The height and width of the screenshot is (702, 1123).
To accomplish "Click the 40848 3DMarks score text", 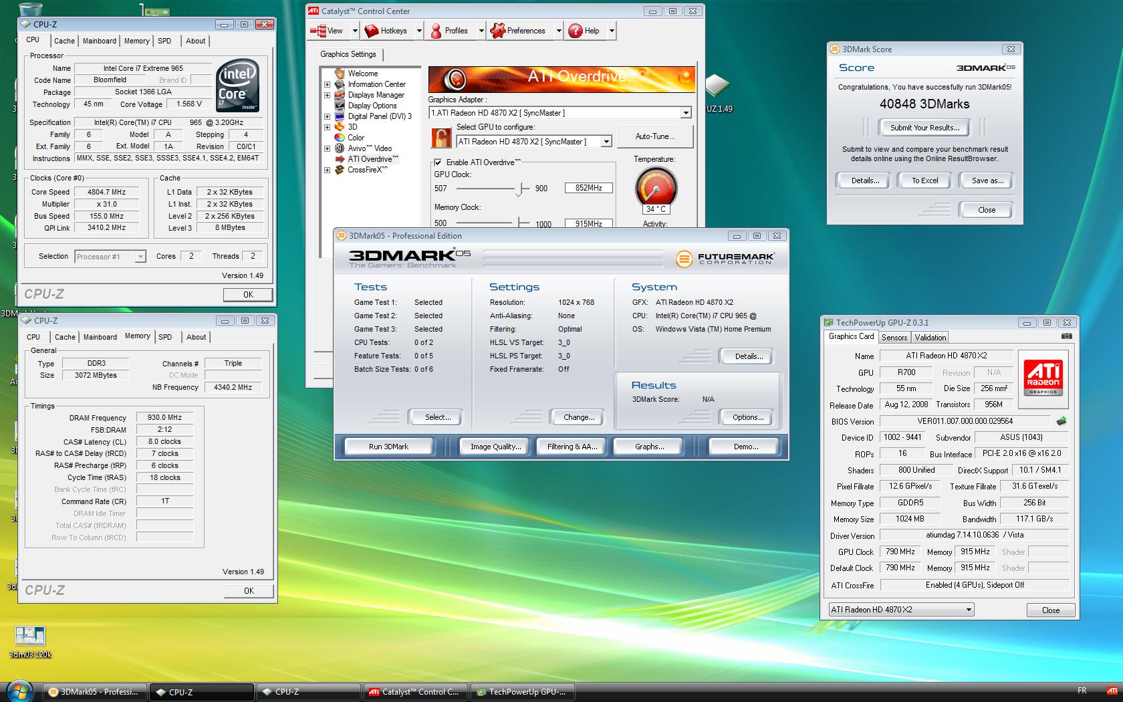I will pos(924,104).
